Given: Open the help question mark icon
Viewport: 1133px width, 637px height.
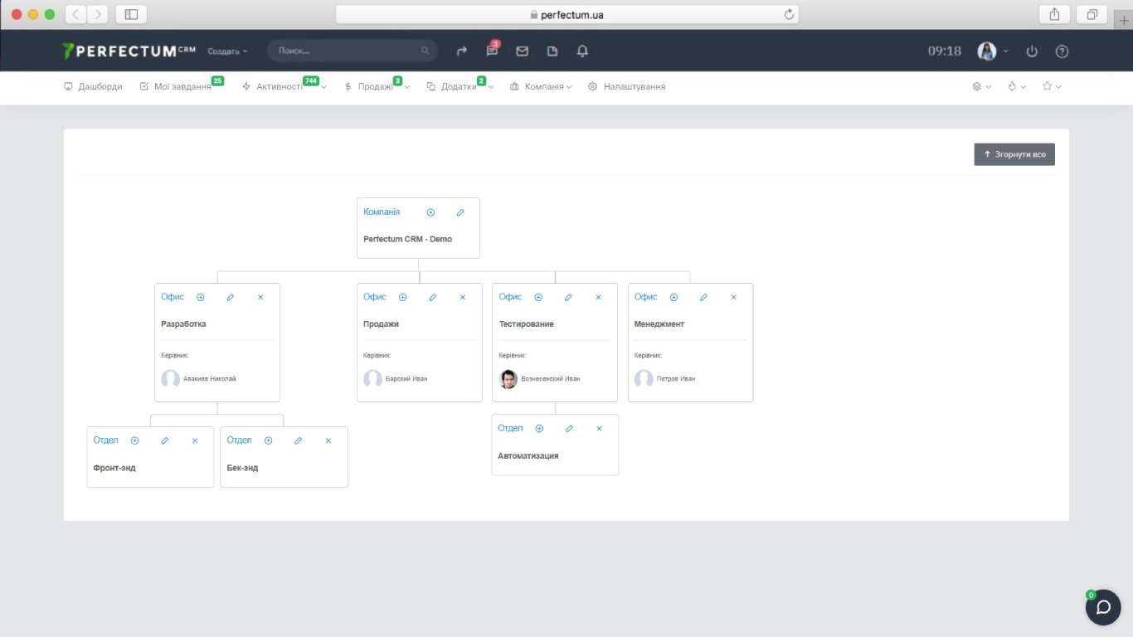Looking at the screenshot, I should (1062, 51).
